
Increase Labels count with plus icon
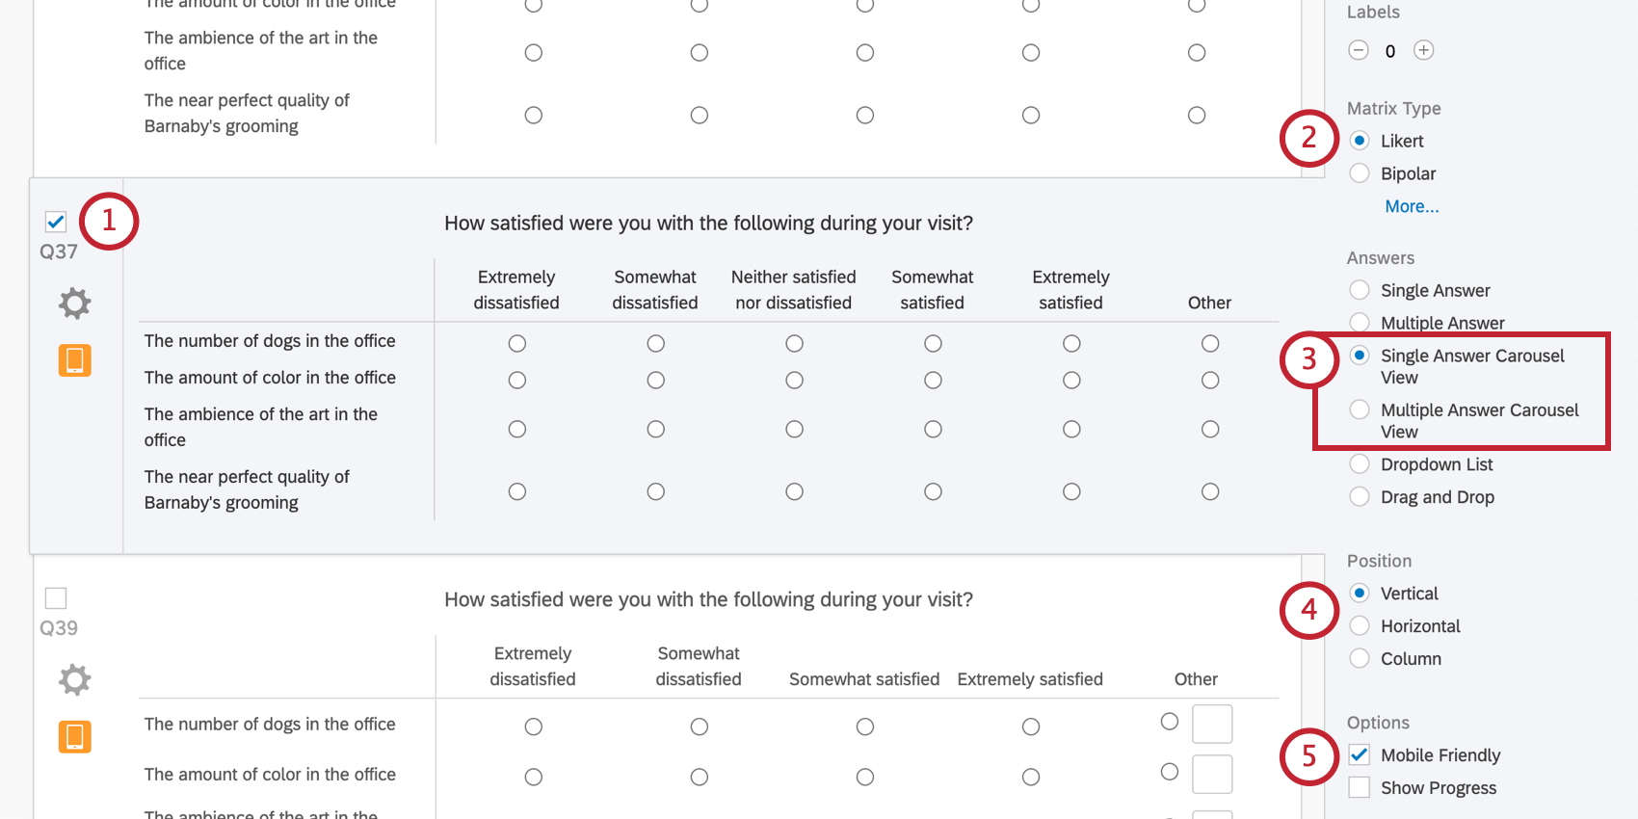(1424, 50)
